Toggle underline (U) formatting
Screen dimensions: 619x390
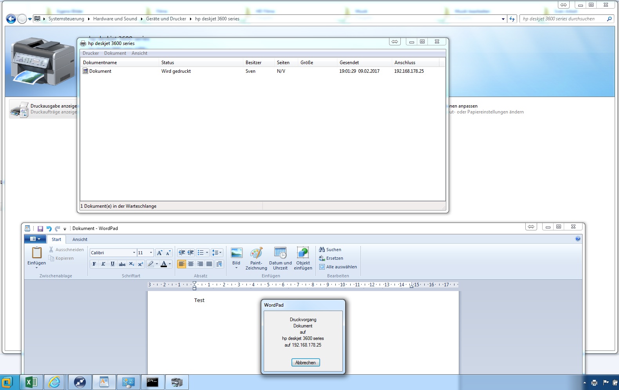click(112, 264)
